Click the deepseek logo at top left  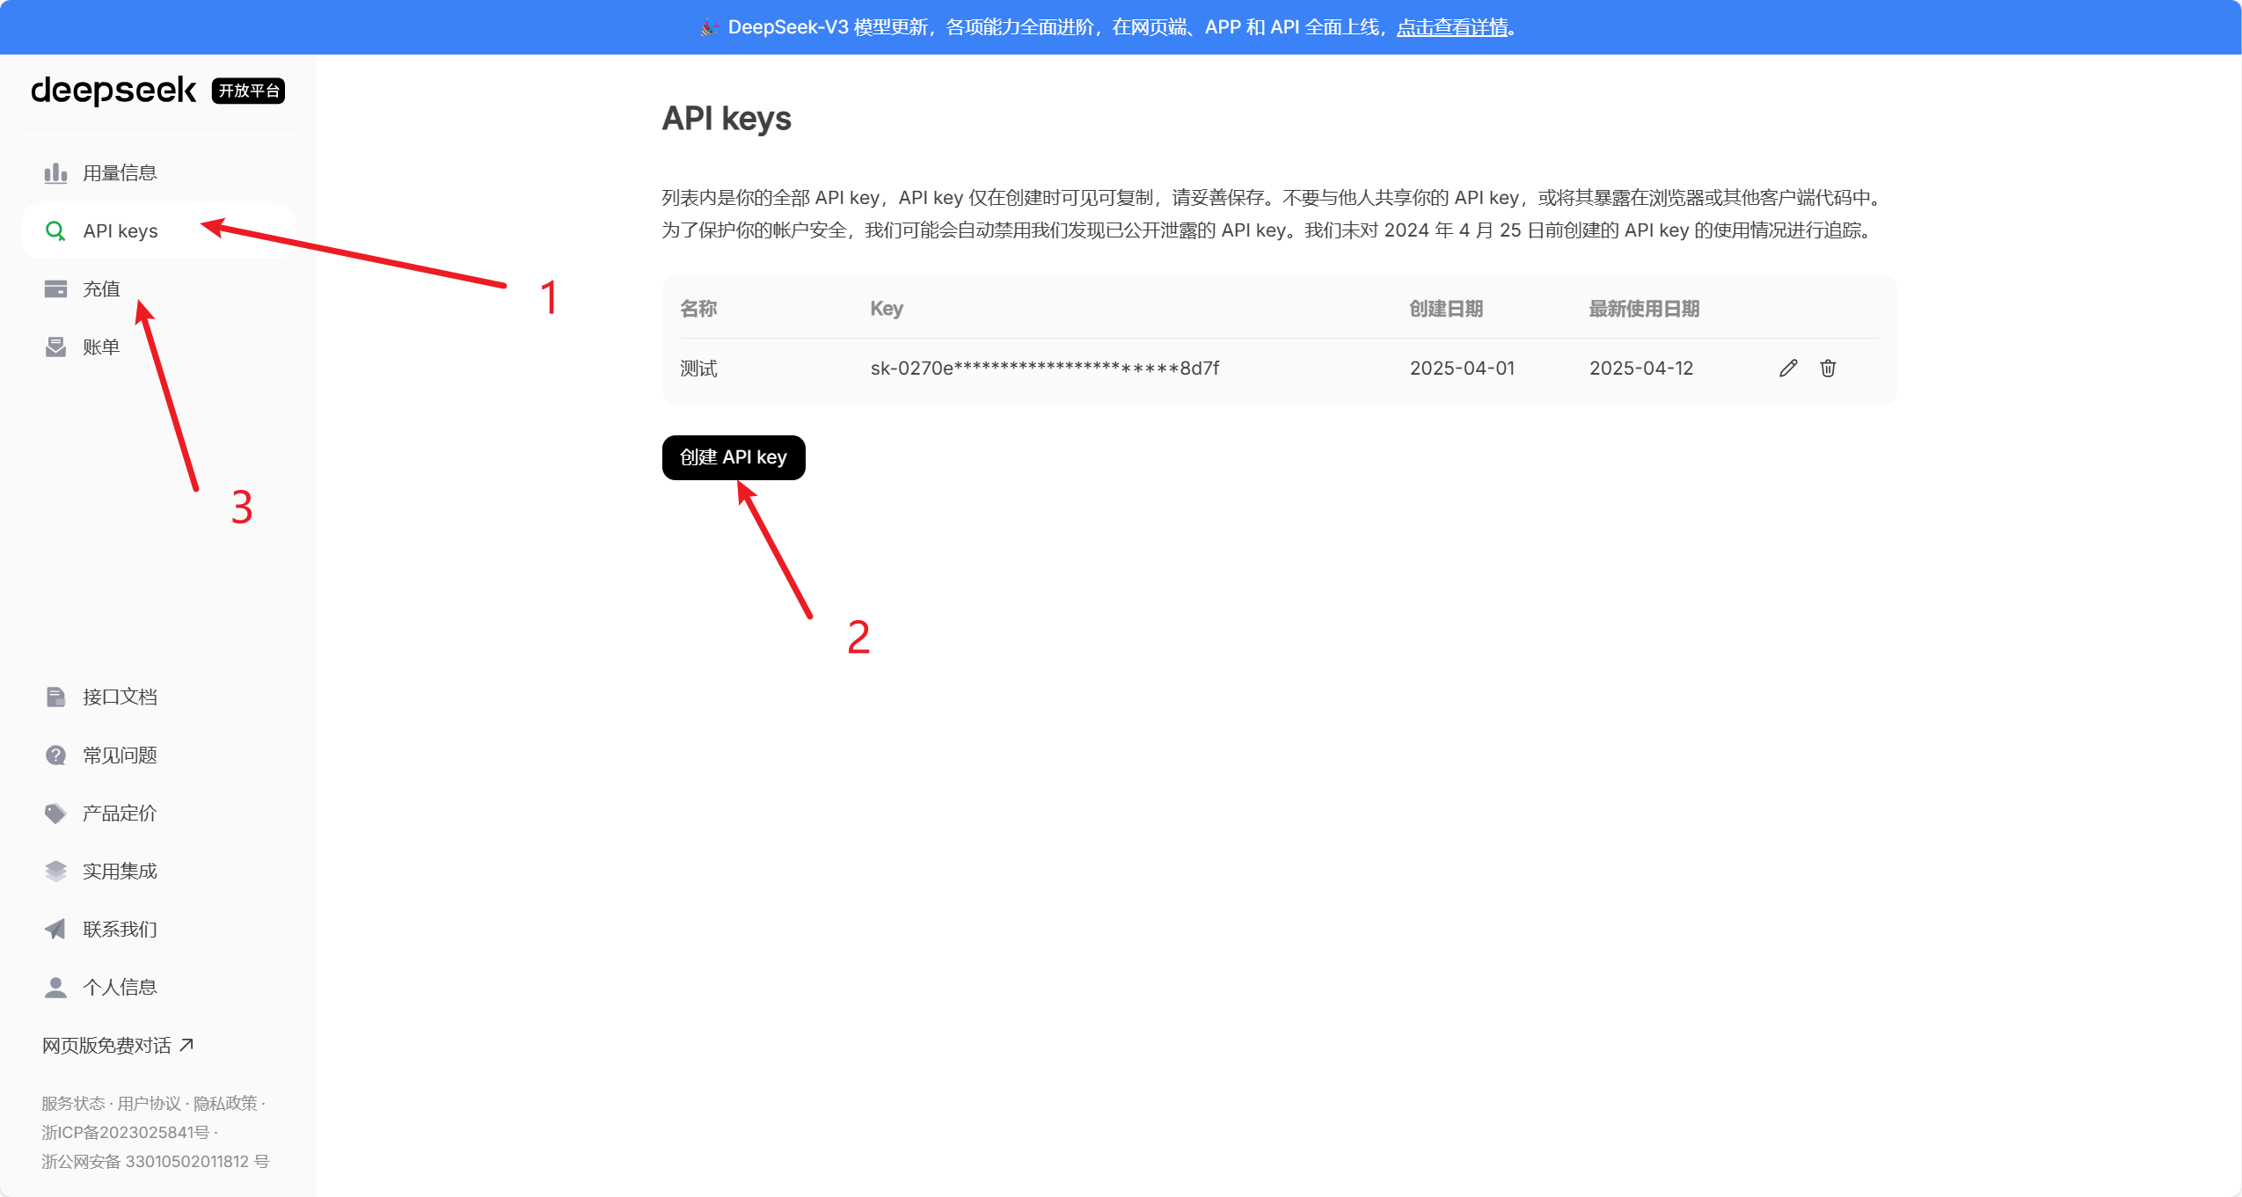(113, 91)
